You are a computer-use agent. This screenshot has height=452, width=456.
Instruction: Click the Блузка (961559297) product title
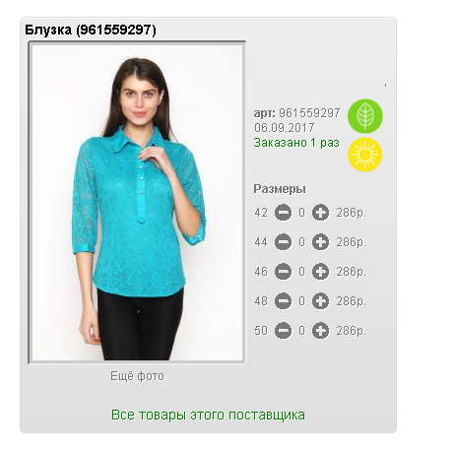[91, 30]
